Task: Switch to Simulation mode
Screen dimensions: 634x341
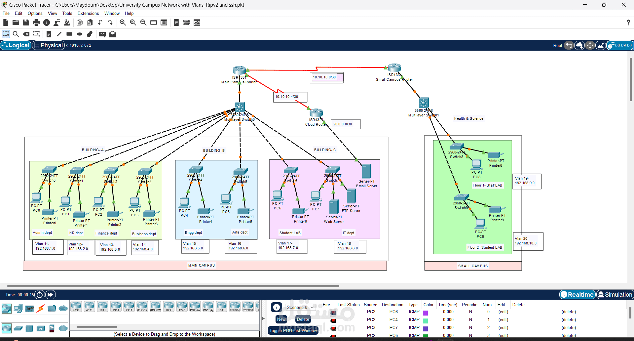Action: (615, 294)
